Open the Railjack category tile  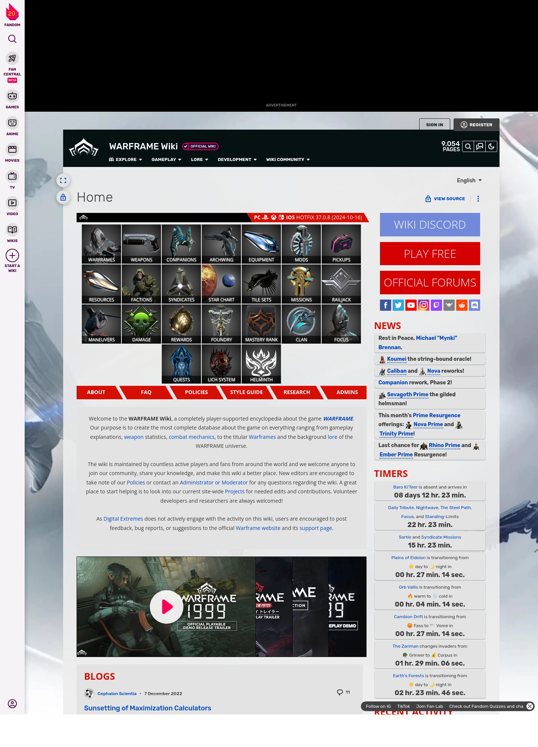pos(341,284)
